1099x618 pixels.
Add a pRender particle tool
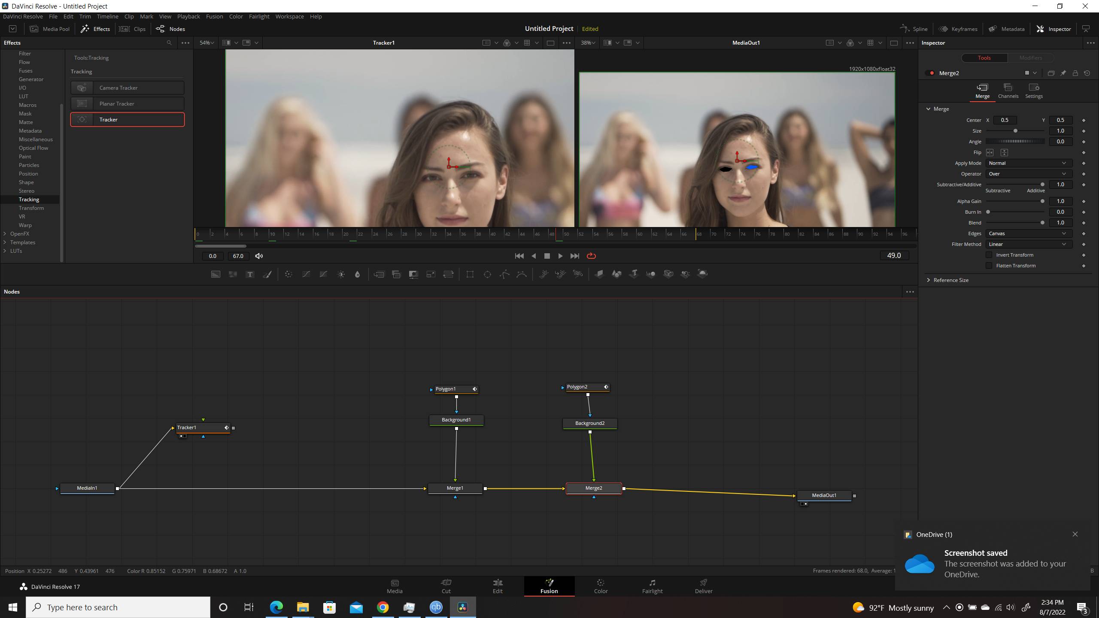click(x=578, y=274)
